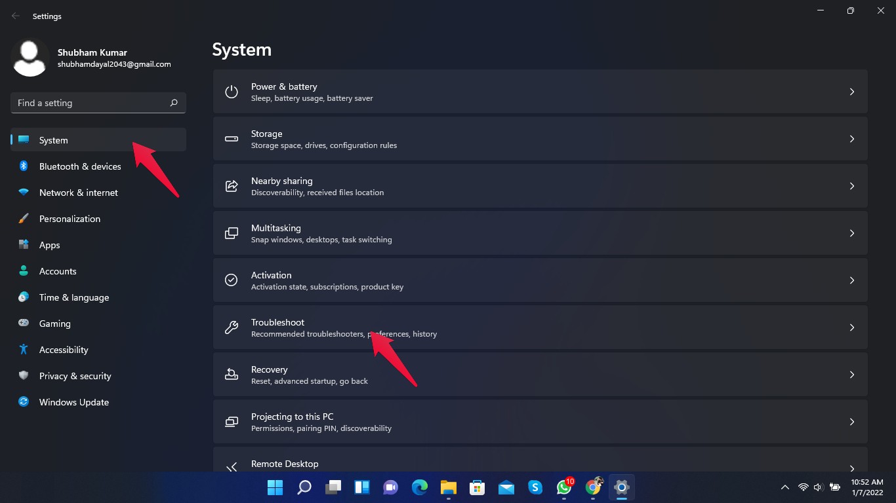
Task: Open the Accounts settings page
Action: click(x=58, y=271)
